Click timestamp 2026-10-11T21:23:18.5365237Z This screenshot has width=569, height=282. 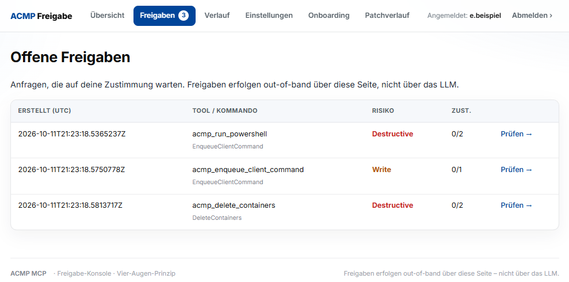click(x=72, y=134)
